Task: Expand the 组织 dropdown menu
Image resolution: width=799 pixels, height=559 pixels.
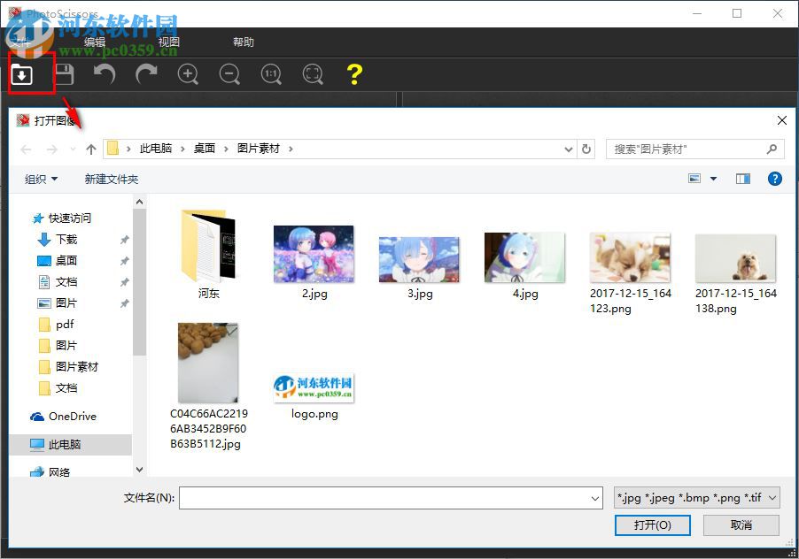Action: 41,179
